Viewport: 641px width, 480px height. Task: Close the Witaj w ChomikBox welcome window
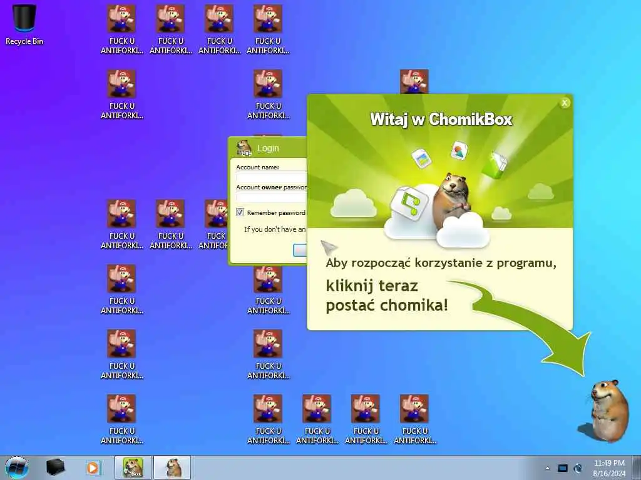tap(565, 103)
